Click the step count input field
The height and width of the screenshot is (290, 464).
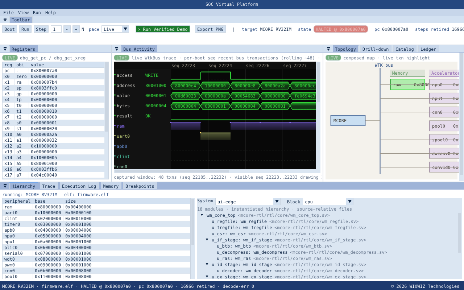pos(56,29)
